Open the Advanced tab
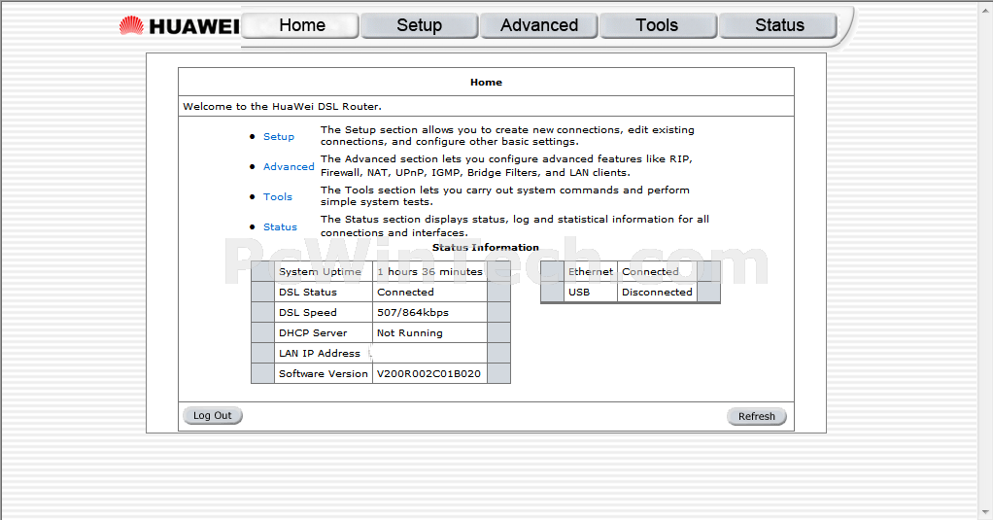 [x=539, y=25]
